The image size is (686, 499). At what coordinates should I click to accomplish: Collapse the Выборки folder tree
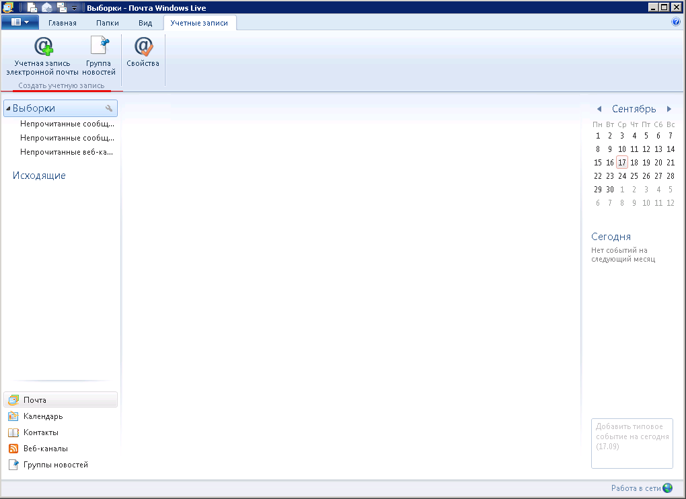tap(8, 109)
